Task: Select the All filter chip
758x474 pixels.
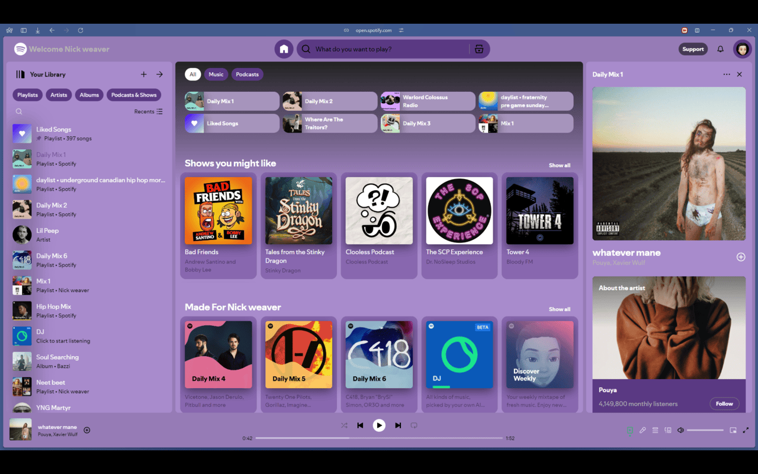Action: (x=192, y=74)
